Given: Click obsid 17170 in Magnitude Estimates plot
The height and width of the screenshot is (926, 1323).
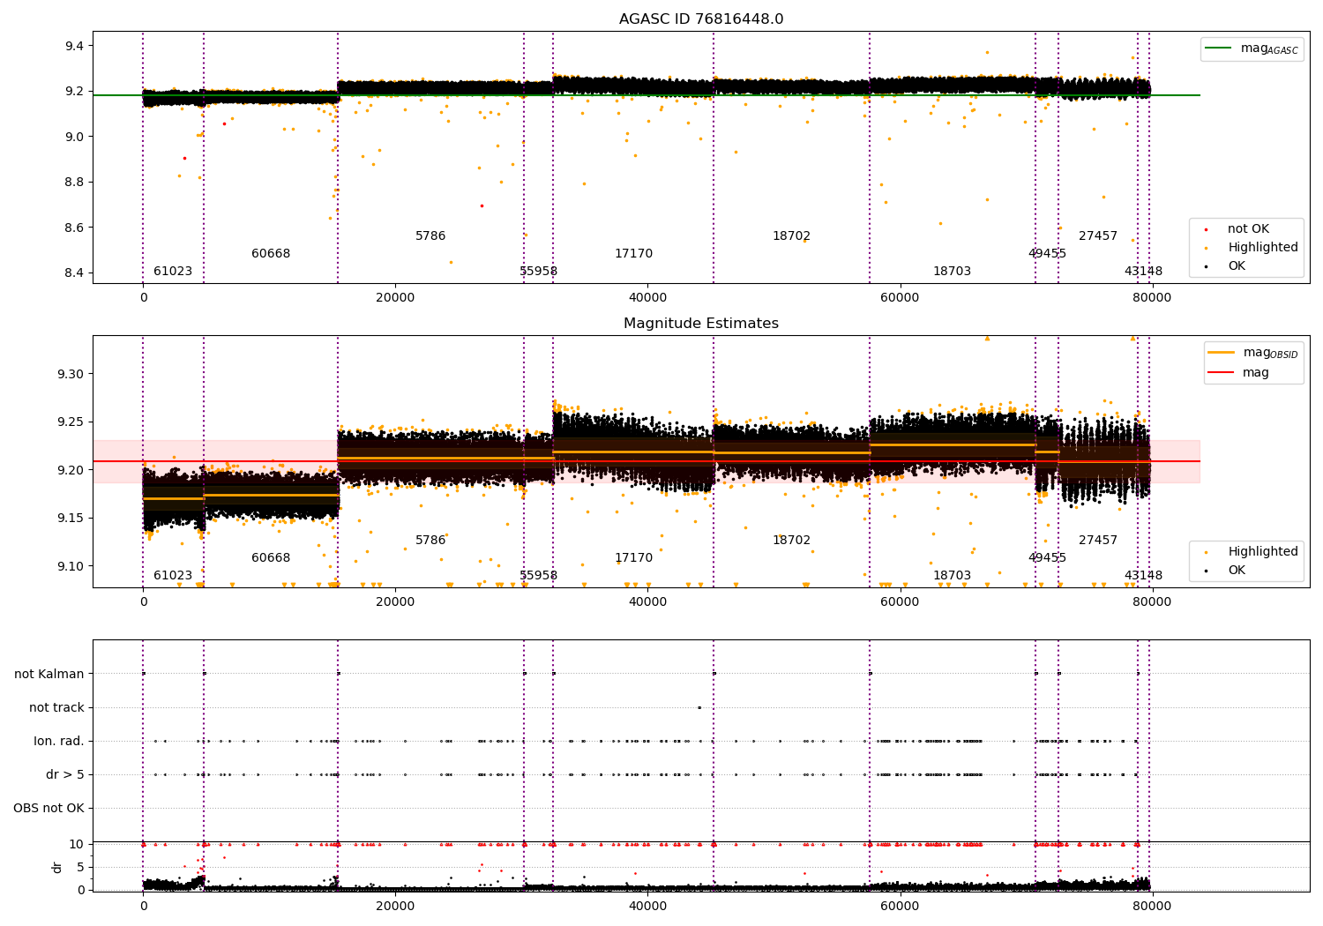Looking at the screenshot, I should [633, 558].
